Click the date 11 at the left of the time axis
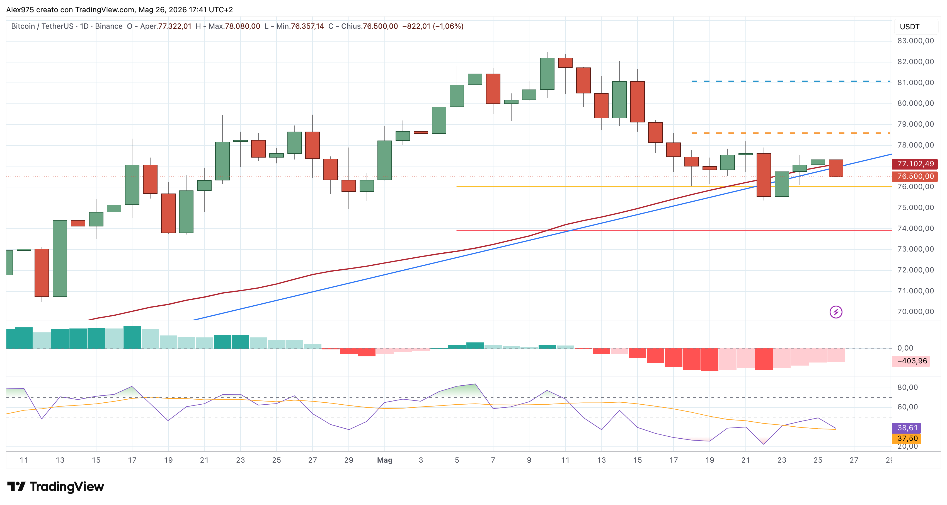 point(24,460)
